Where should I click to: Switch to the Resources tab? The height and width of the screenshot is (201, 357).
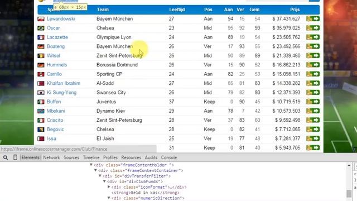point(131,157)
